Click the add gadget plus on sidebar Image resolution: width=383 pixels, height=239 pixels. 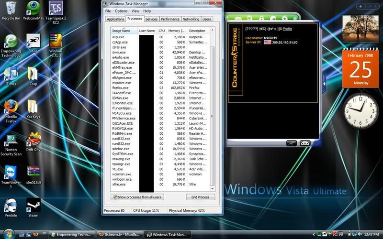(360, 6)
